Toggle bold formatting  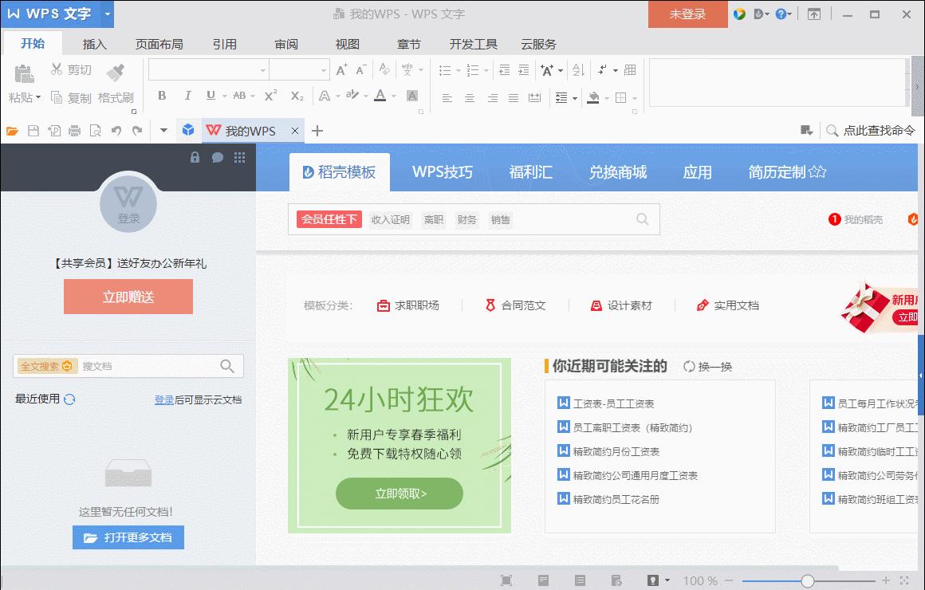pyautogui.click(x=161, y=97)
